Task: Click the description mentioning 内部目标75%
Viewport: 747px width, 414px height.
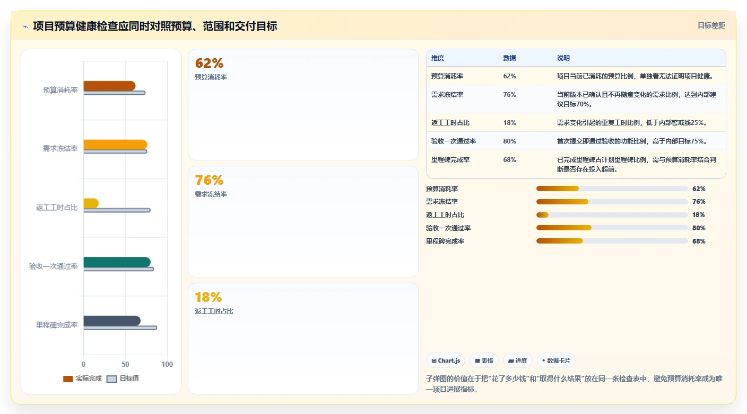Action: pyautogui.click(x=632, y=141)
